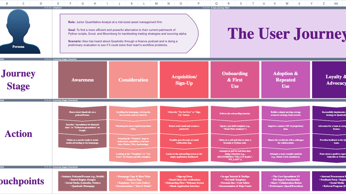This screenshot has width=346, height=194.
Task: Click 'Clicks on a cell and tries' action
Action: [235, 141]
